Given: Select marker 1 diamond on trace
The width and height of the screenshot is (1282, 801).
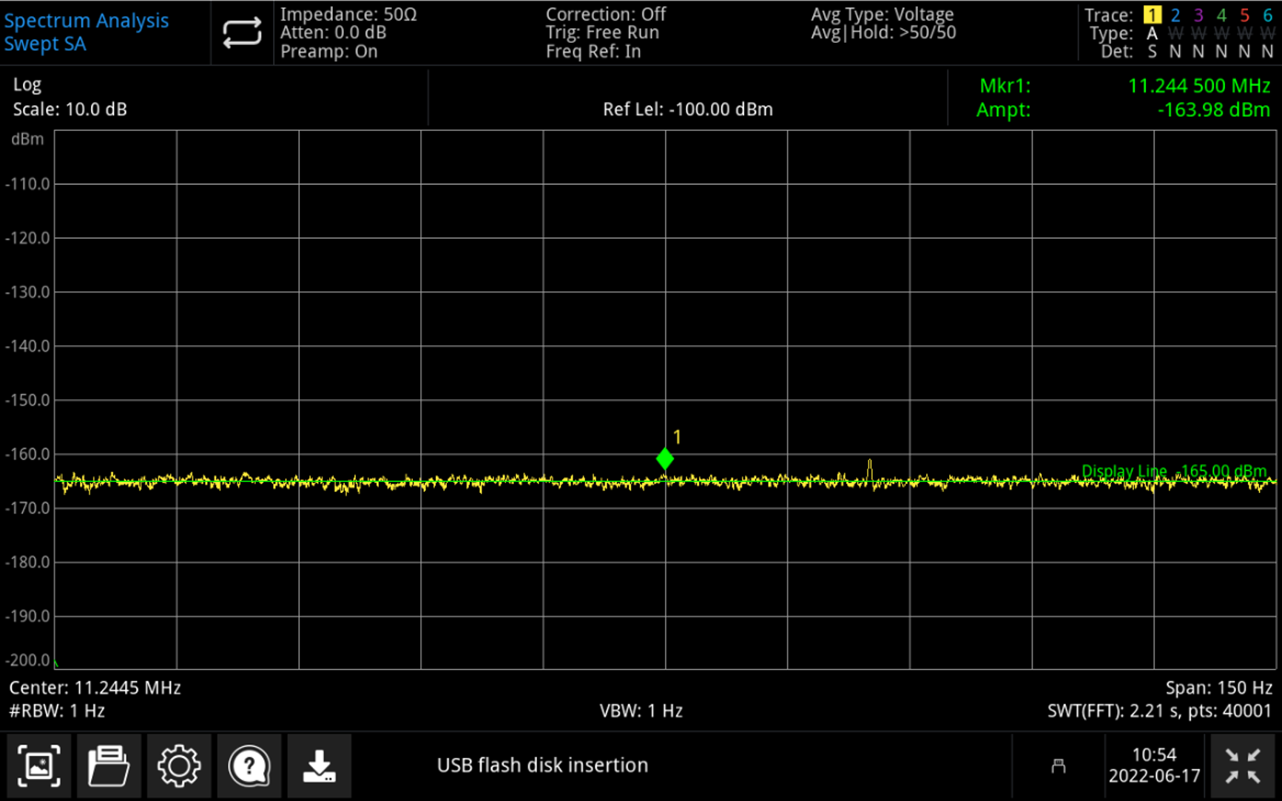Looking at the screenshot, I should (665, 459).
